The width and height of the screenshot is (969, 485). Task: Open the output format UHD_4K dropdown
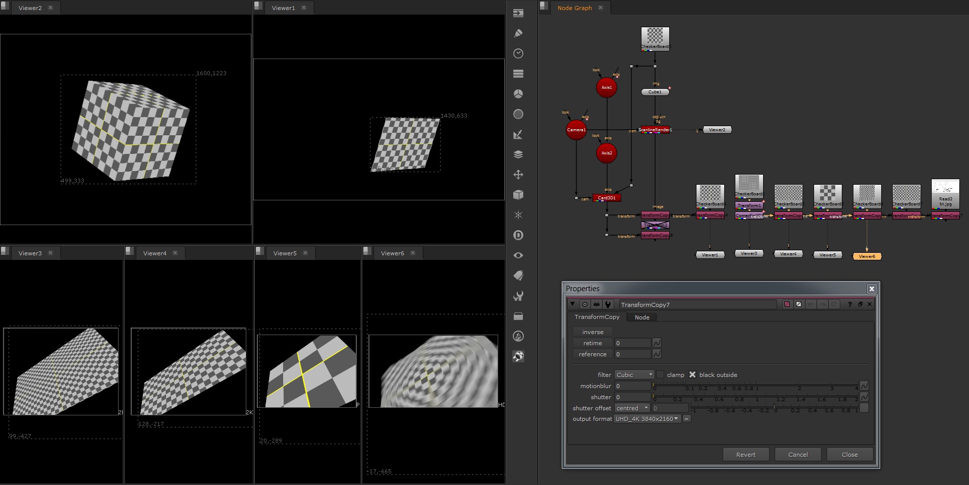point(647,418)
